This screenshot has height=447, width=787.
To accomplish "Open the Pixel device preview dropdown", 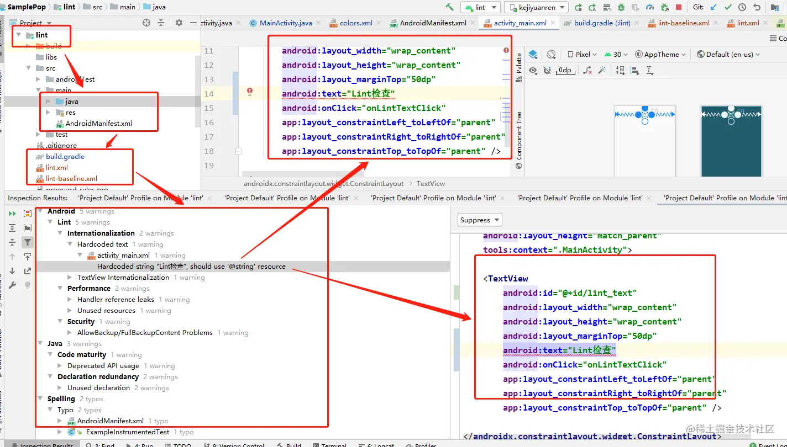I will (583, 54).
